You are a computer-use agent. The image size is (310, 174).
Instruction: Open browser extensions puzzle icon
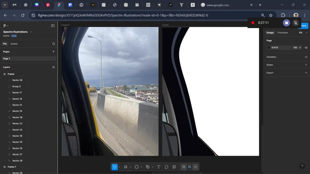pos(283,15)
